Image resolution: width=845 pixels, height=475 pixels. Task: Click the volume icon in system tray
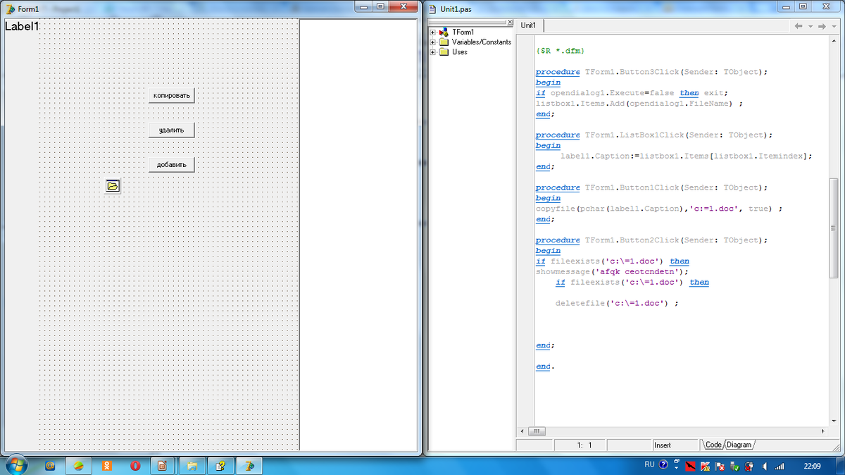[765, 466]
